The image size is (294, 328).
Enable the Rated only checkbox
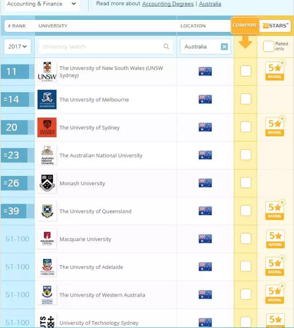point(268,46)
